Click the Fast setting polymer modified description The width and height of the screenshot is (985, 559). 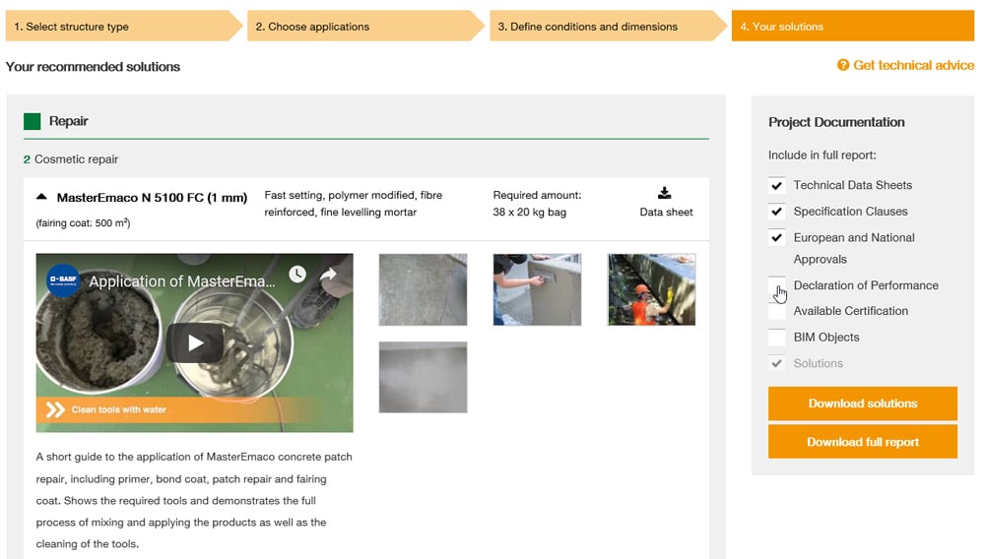[353, 204]
